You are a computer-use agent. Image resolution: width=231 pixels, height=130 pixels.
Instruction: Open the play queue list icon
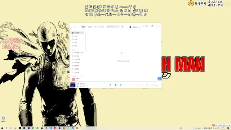click(157, 85)
